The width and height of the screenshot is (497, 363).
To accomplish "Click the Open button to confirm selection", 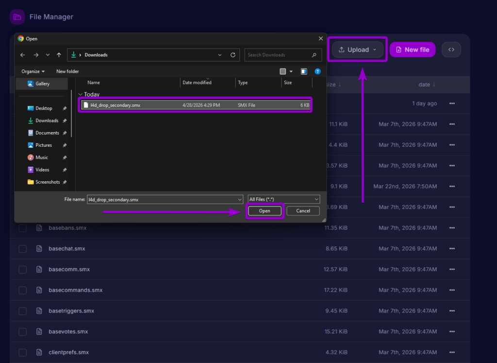I will [265, 210].
